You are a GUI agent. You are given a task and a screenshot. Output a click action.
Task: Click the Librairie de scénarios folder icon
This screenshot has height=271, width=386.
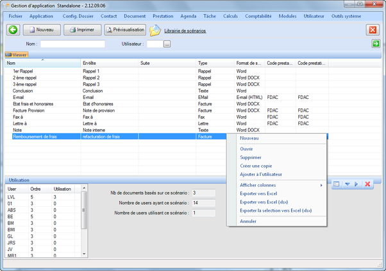click(x=155, y=30)
